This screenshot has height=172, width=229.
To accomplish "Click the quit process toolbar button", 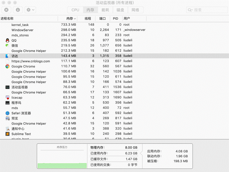I will click(6, 10).
